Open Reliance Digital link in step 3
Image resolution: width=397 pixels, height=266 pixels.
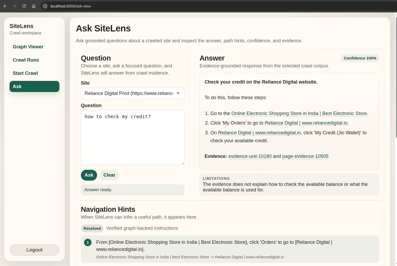[259, 133]
